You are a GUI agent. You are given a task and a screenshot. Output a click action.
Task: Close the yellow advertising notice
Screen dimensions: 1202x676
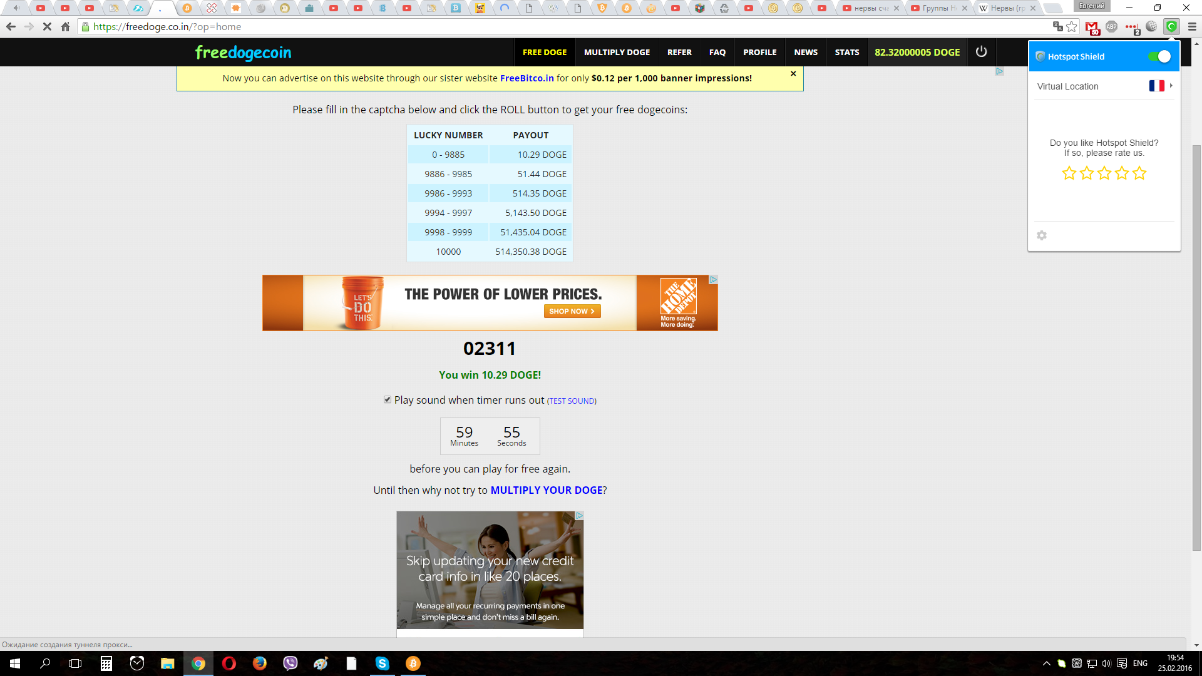(x=793, y=74)
